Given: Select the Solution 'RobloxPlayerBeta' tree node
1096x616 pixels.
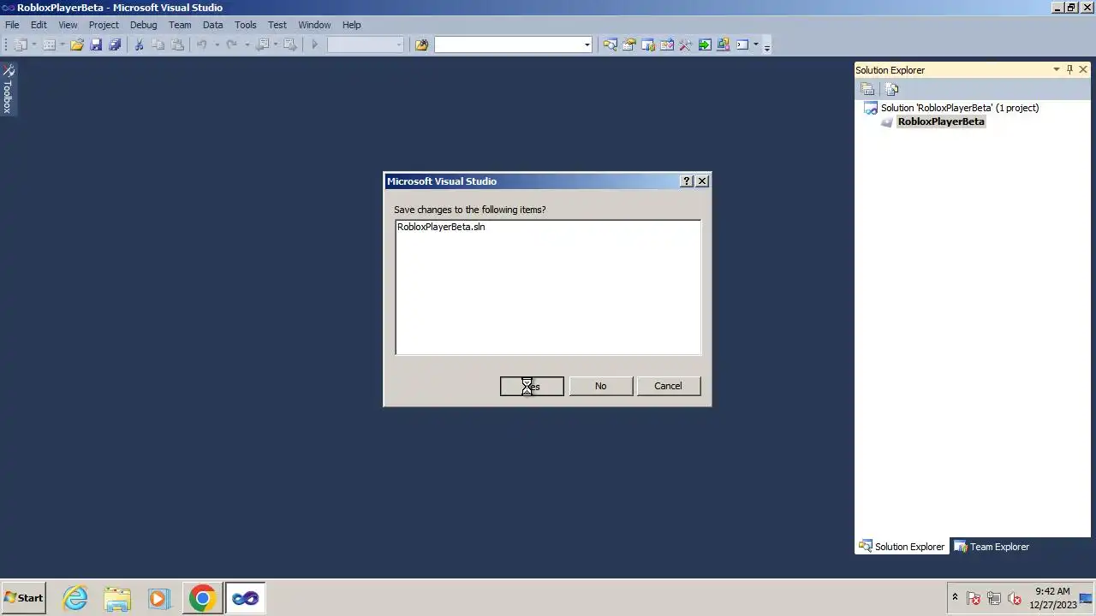Looking at the screenshot, I should 959,108.
